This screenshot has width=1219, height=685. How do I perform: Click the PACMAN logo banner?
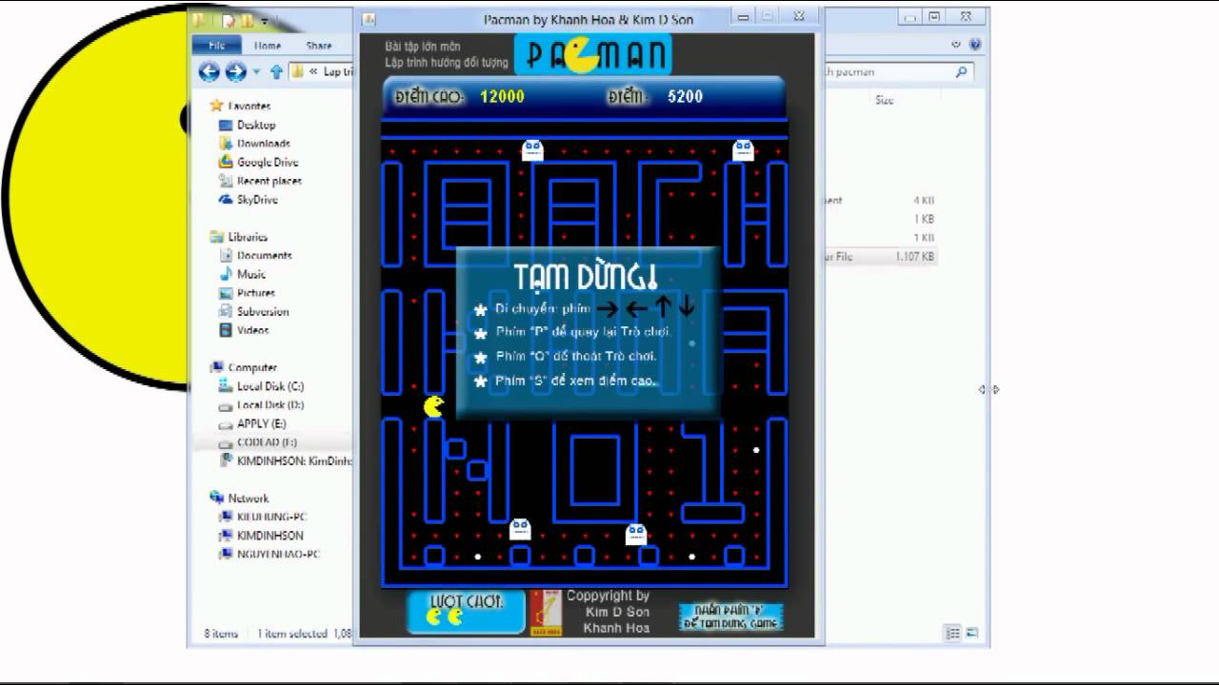point(593,55)
